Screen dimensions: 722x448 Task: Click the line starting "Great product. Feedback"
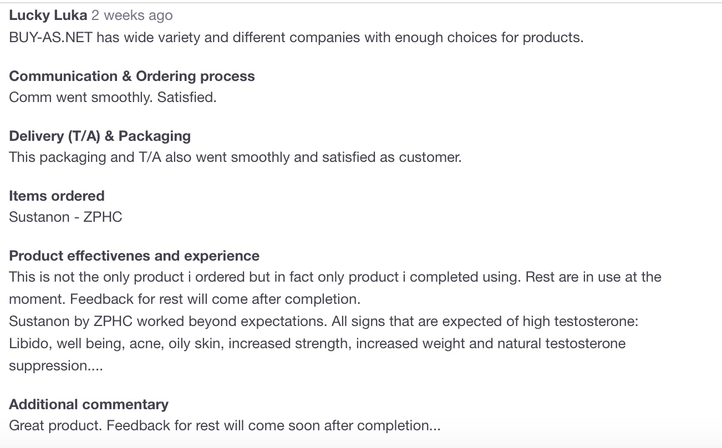[225, 426]
